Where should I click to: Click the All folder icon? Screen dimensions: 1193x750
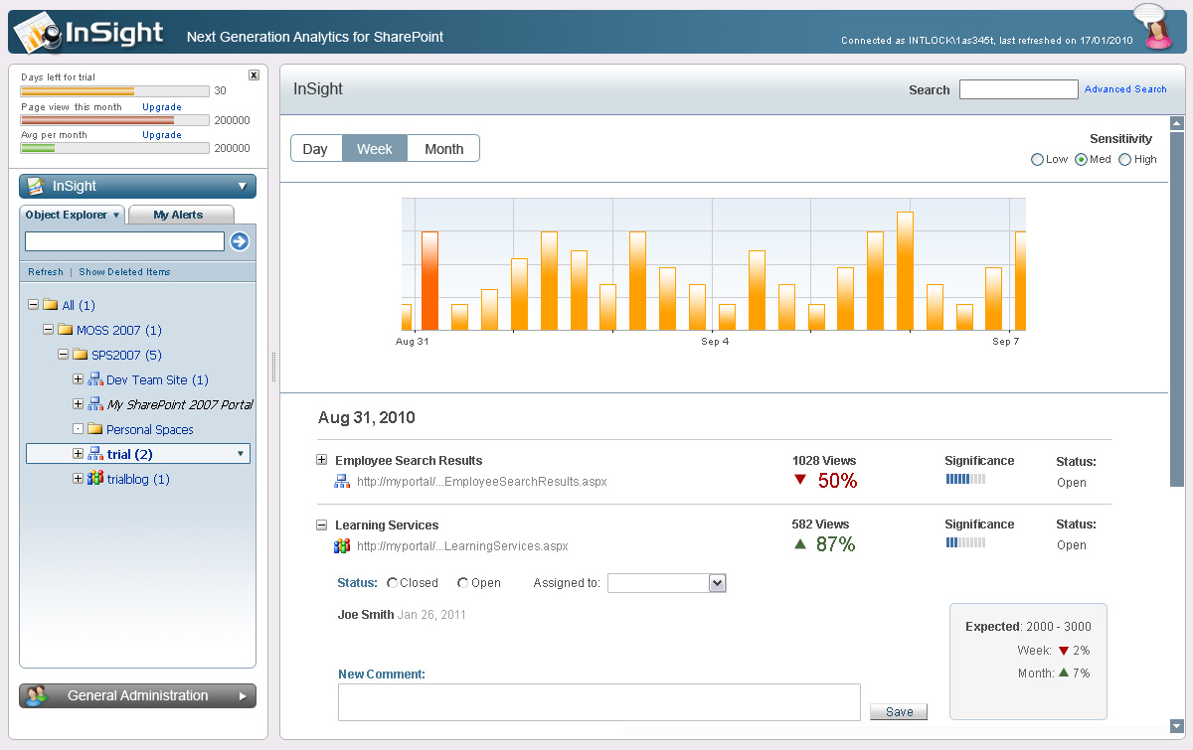pos(51,305)
